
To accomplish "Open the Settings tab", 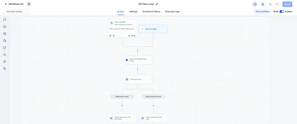I will tap(133, 11).
